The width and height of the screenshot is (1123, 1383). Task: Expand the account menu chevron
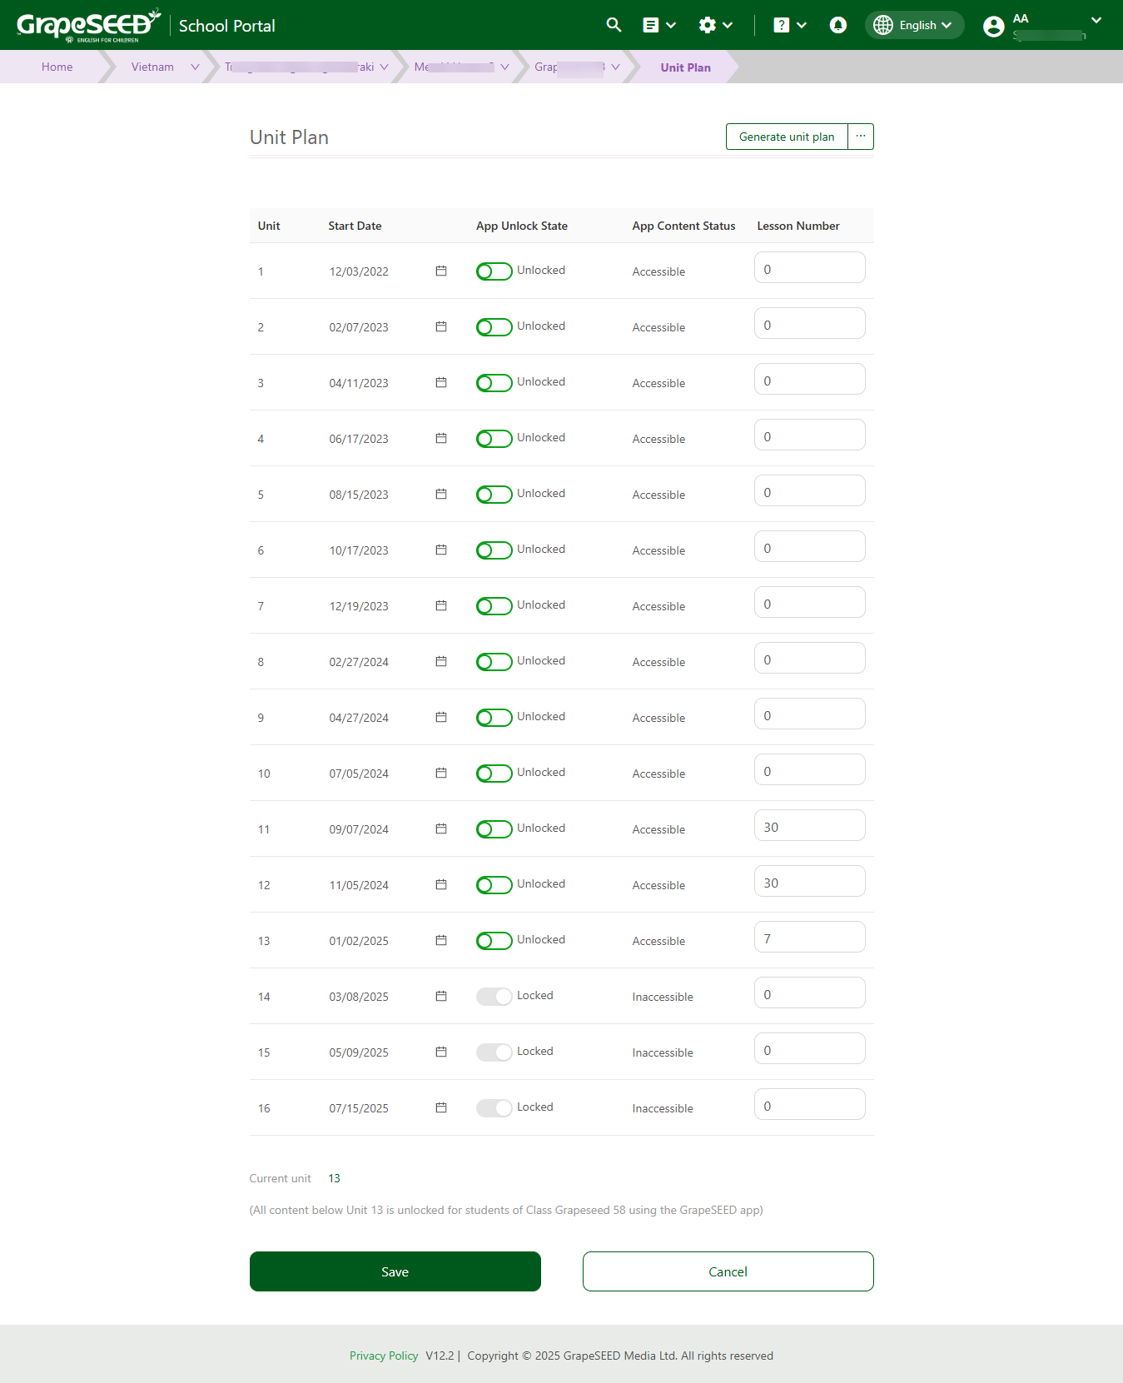coord(1096,21)
